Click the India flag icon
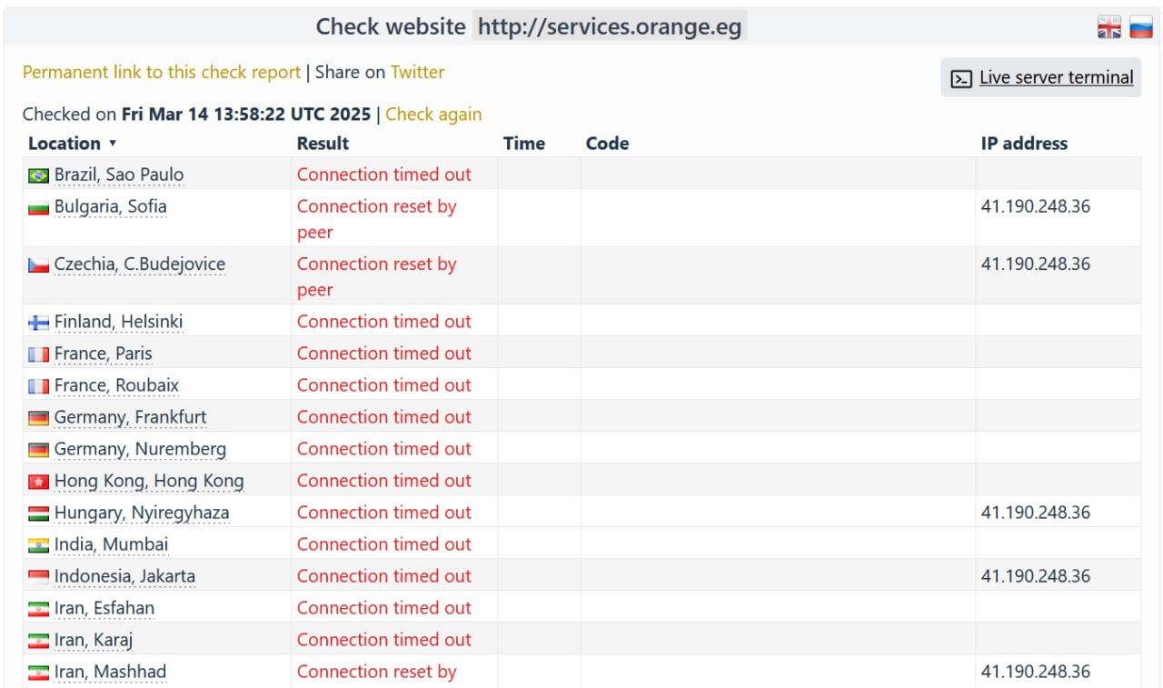This screenshot has height=688, width=1163. (x=38, y=545)
